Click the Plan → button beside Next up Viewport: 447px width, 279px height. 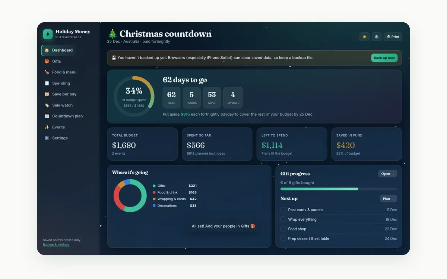click(x=388, y=199)
